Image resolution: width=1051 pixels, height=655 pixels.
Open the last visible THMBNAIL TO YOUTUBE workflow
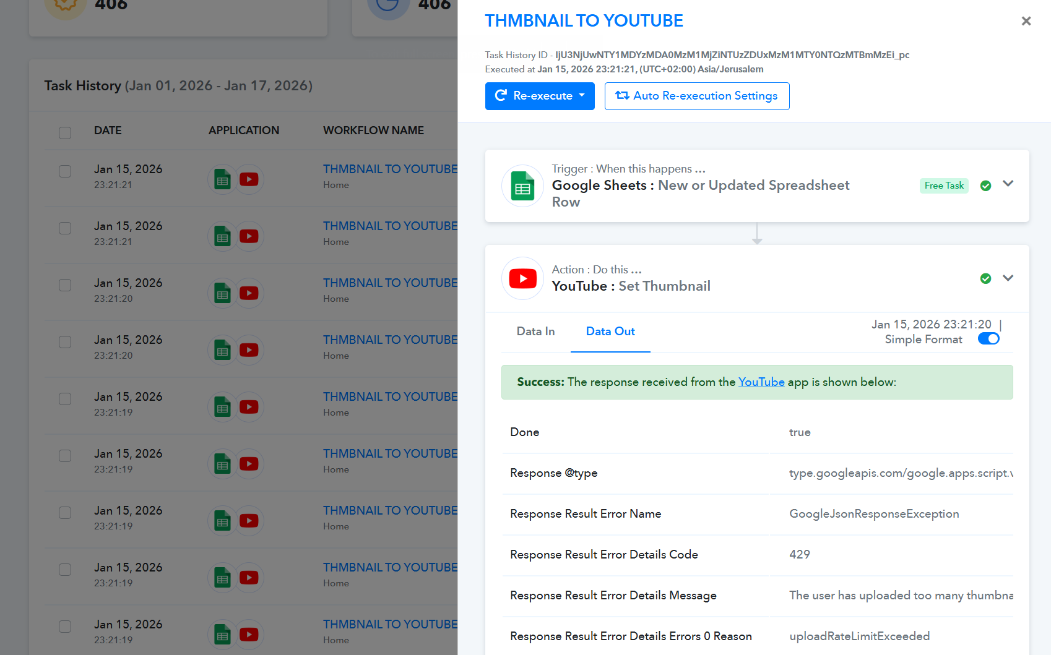390,624
